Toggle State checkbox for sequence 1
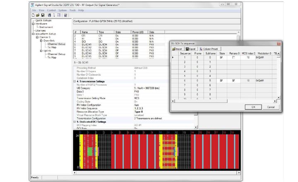Image resolution: width=298 pixels, height=182 pixels. click(222, 57)
